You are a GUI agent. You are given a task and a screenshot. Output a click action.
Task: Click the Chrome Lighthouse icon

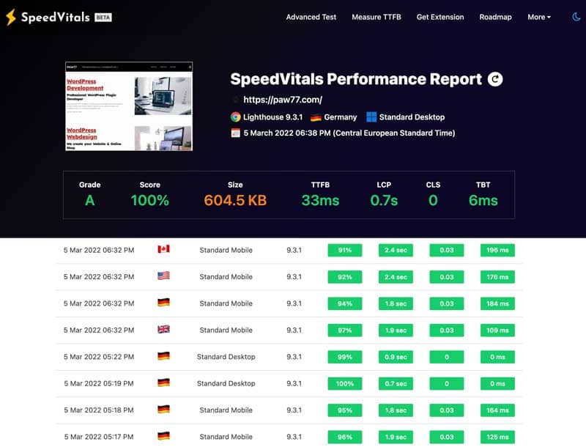[x=235, y=117]
